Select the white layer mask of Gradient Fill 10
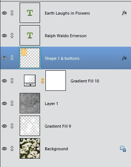The image size is (131, 167). pos(56,81)
